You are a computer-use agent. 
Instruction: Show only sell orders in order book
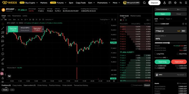123,20
